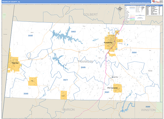The width and height of the screenshot is (164, 119).
Task: Click the pink US Highway line in legend
Action: [132, 17]
